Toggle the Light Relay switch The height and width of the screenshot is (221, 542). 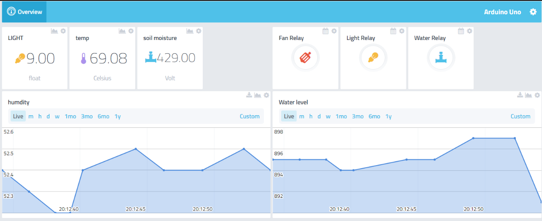click(373, 57)
